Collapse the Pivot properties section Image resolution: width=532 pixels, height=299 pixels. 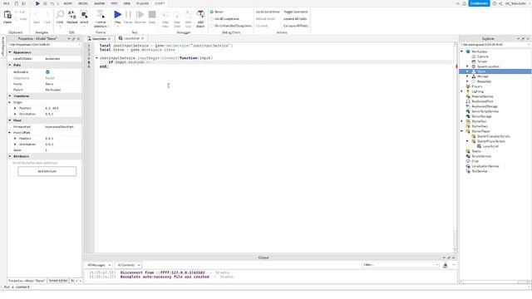click(10, 120)
